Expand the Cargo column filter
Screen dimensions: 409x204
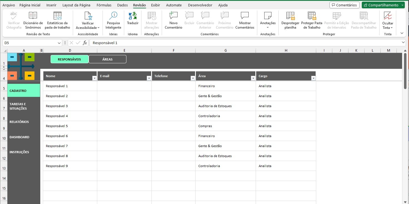point(313,78)
